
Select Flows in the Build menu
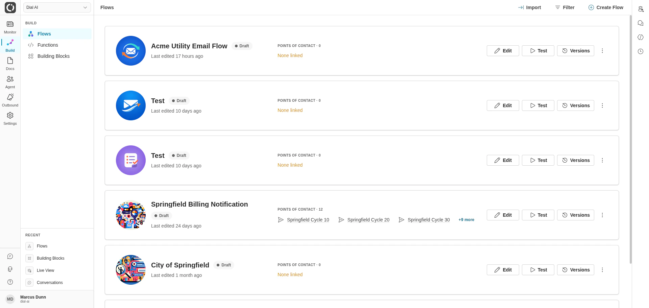57,34
